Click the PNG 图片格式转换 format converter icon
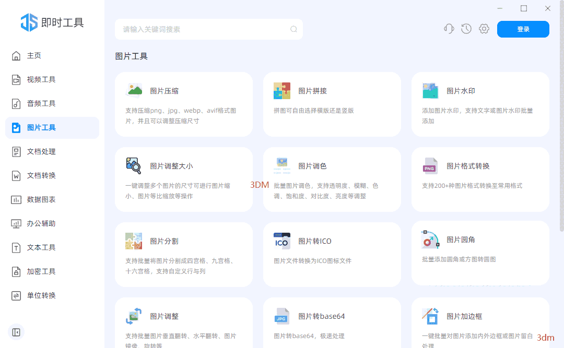 (430, 165)
